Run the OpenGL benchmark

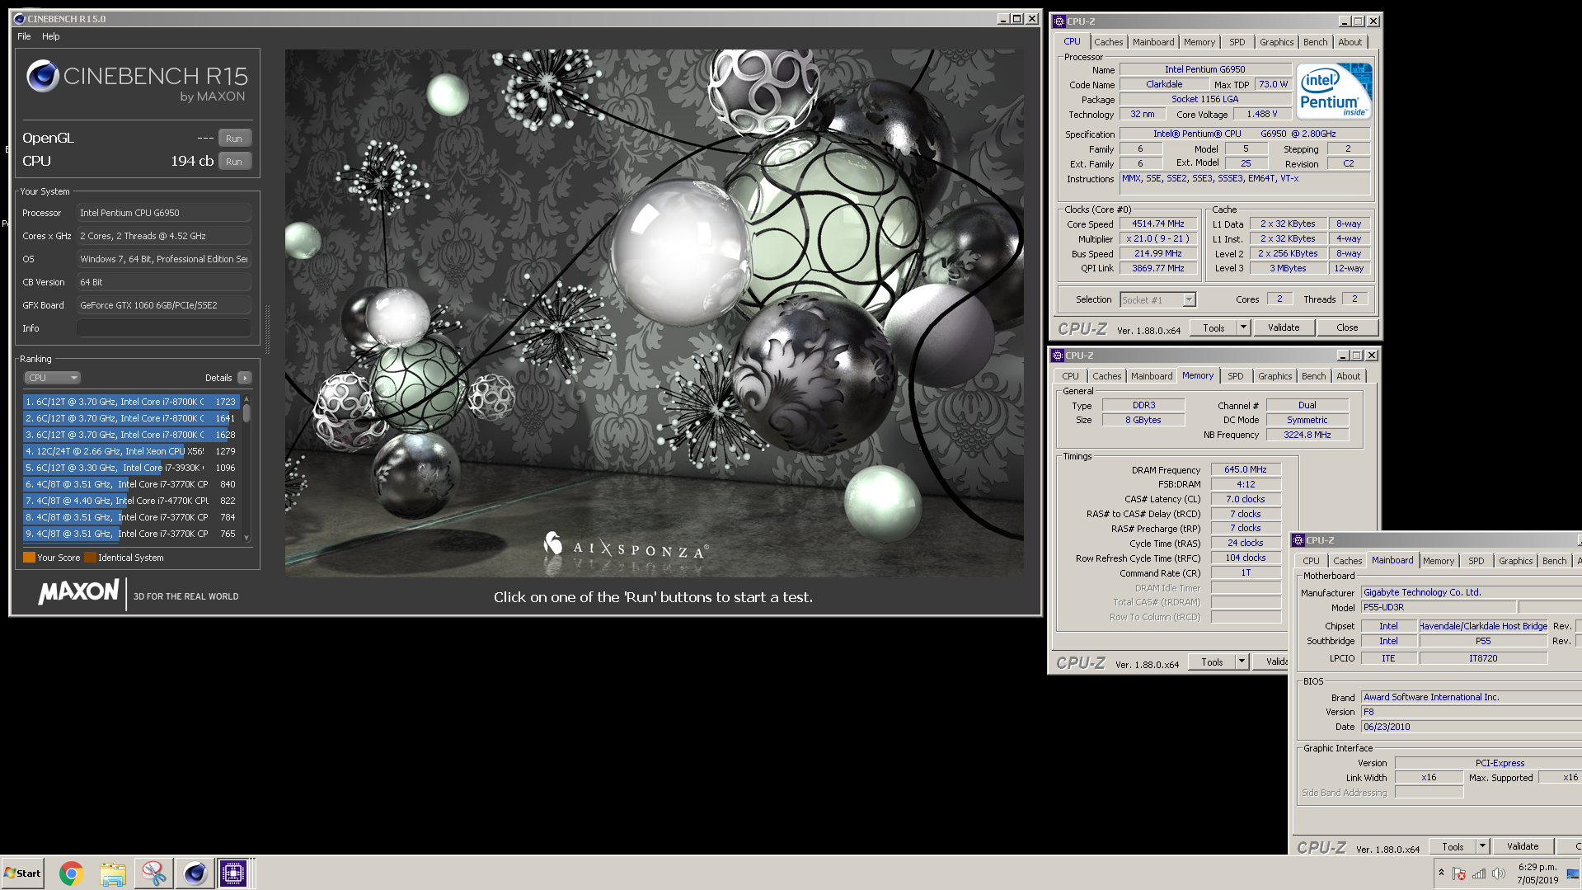coord(234,139)
